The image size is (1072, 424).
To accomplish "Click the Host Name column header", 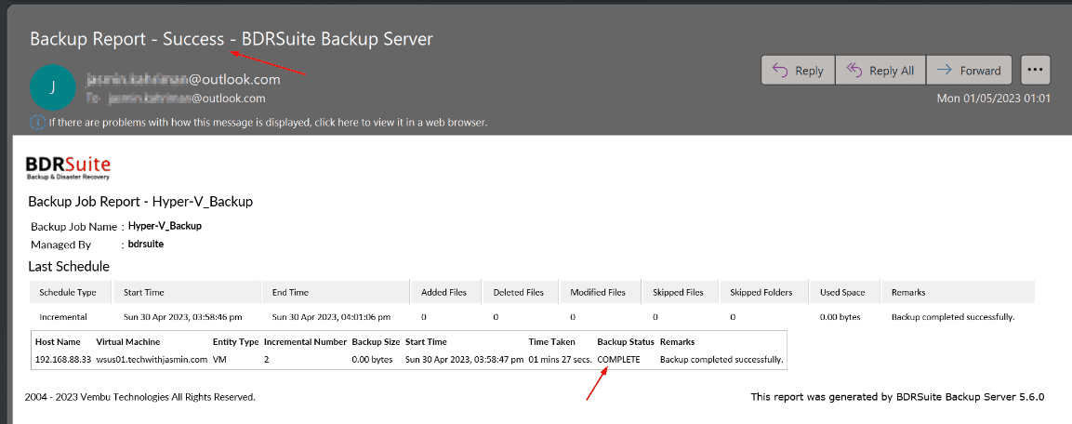I will click(x=59, y=341).
